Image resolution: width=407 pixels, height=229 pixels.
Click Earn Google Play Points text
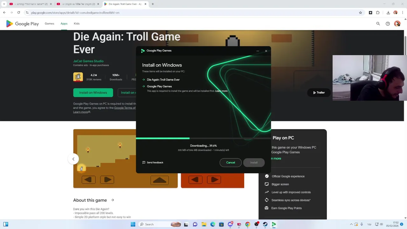[286, 208]
